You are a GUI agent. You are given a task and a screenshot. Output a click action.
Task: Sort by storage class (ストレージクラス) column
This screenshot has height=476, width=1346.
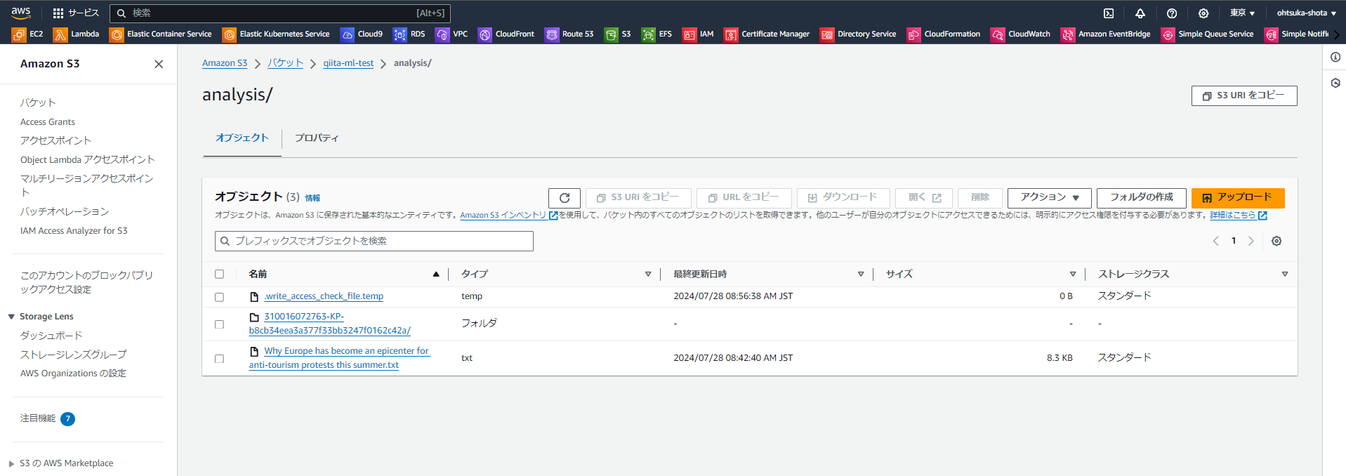coord(1285,275)
